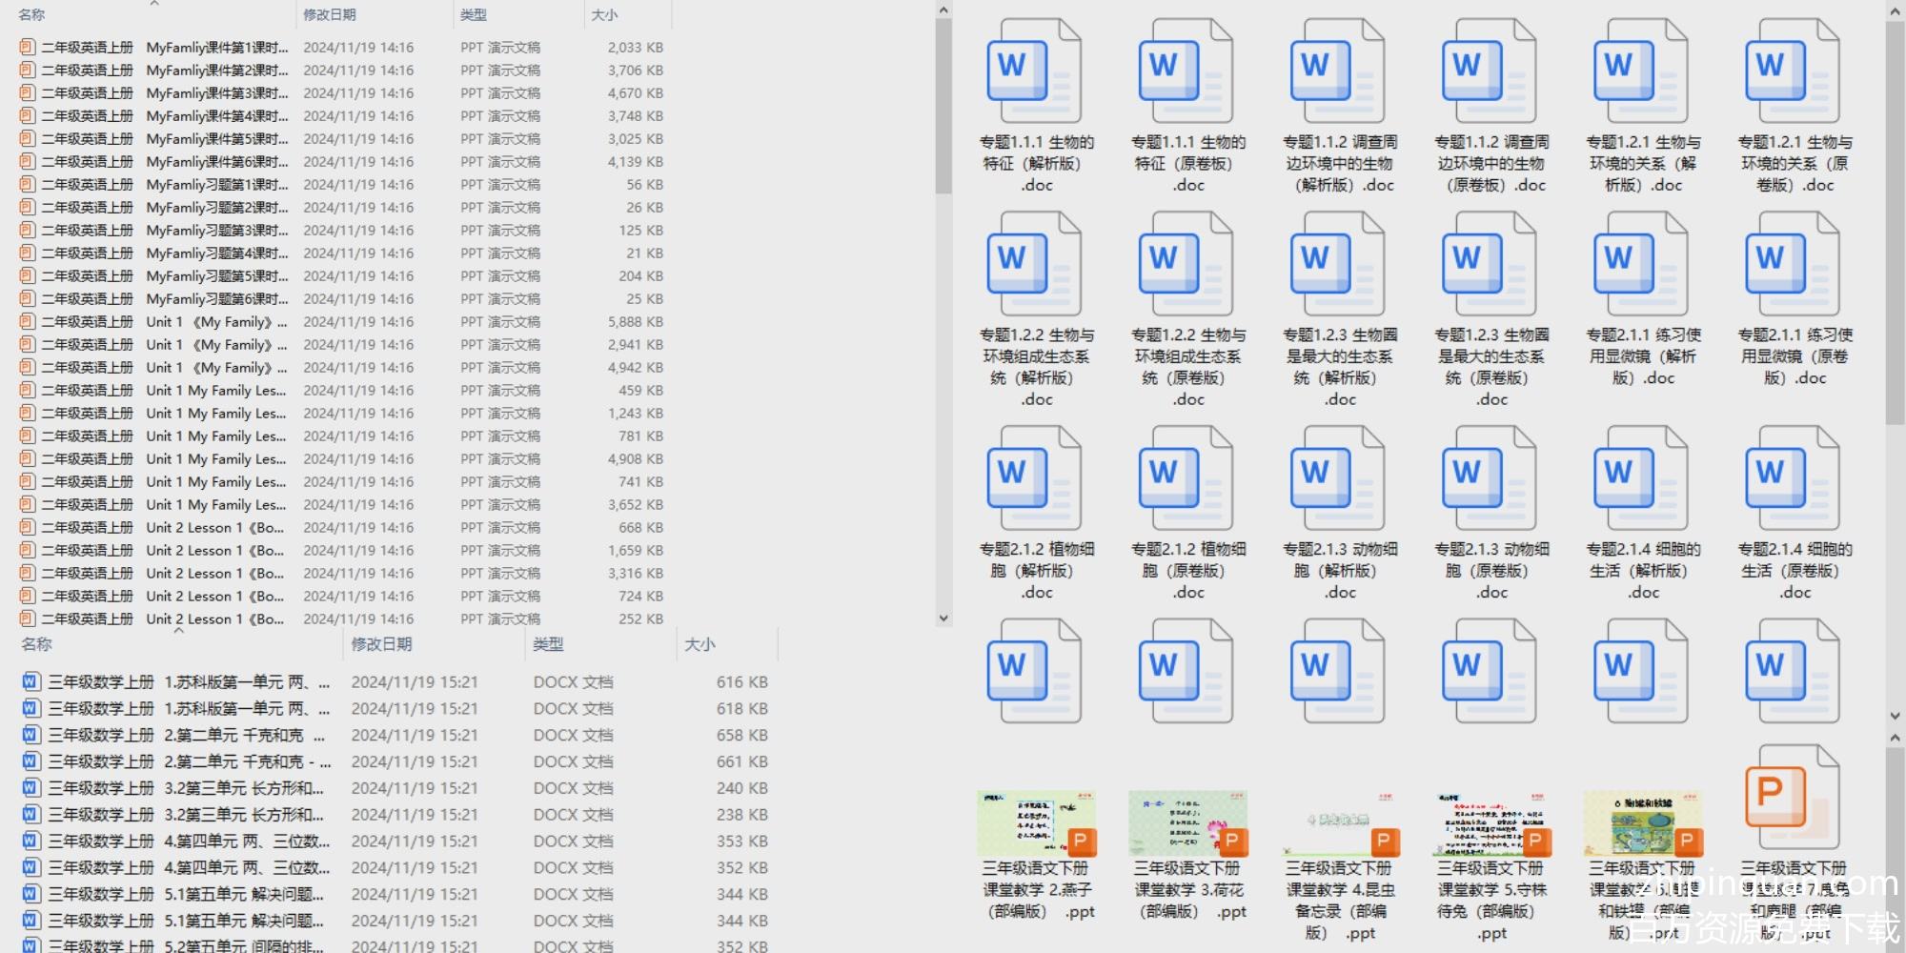Click Word icon 专题2.1.4 细胞的生活（原卷版）

click(x=1793, y=478)
